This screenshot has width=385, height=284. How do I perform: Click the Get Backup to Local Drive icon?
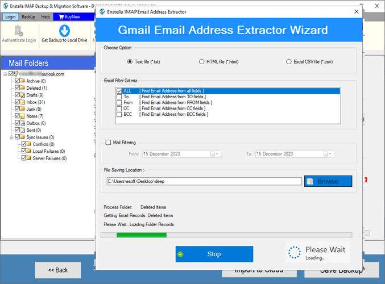pyautogui.click(x=64, y=31)
